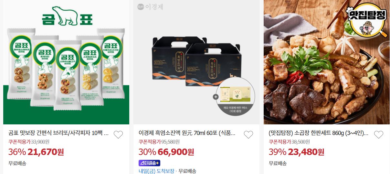Toggle wishlist heart for 소곱창 한판세트 product

[378, 135]
